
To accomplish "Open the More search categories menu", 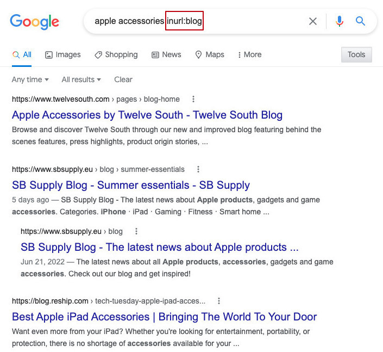I will pos(250,54).
